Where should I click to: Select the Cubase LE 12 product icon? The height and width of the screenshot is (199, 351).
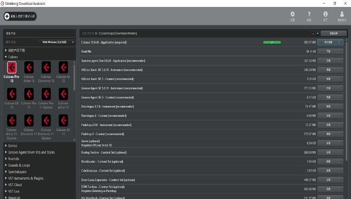pyautogui.click(x=11, y=94)
